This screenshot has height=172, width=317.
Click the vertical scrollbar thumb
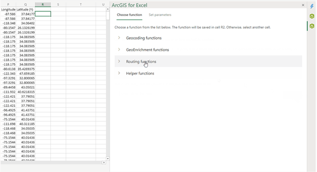108,15
